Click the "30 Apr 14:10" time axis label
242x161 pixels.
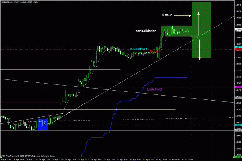(84, 159)
